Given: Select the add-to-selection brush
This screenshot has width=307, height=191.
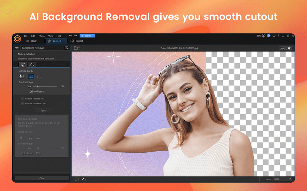Looking at the screenshot, I should [x=31, y=76].
